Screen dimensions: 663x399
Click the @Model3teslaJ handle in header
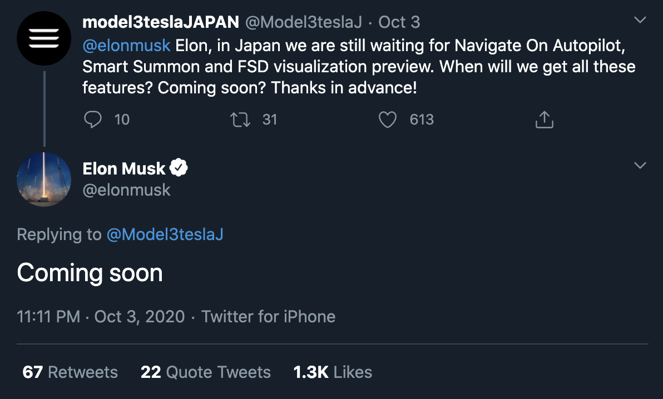click(304, 22)
